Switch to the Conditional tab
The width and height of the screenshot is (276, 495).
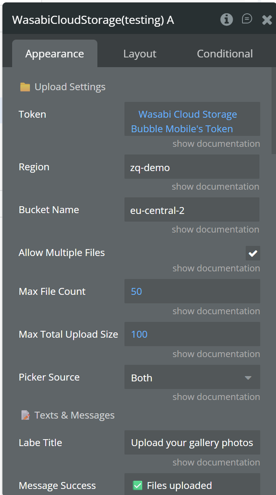[225, 54]
